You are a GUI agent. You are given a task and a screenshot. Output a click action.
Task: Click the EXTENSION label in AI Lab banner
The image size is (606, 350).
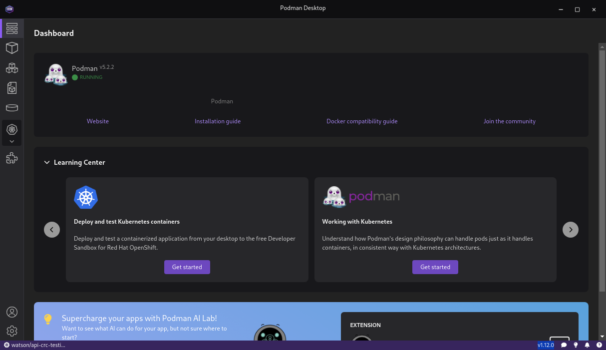[365, 325]
